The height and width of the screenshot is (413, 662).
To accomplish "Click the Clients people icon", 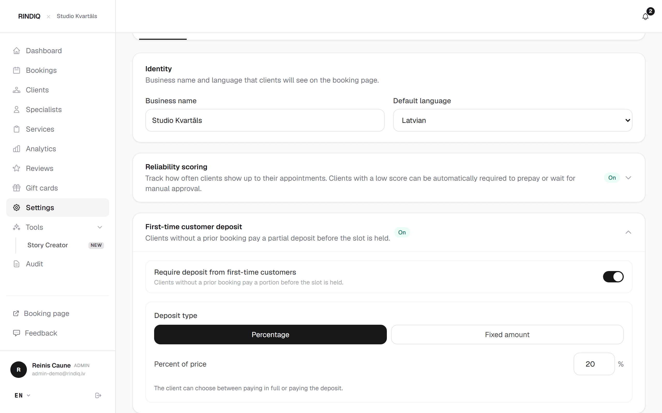I will [x=16, y=90].
